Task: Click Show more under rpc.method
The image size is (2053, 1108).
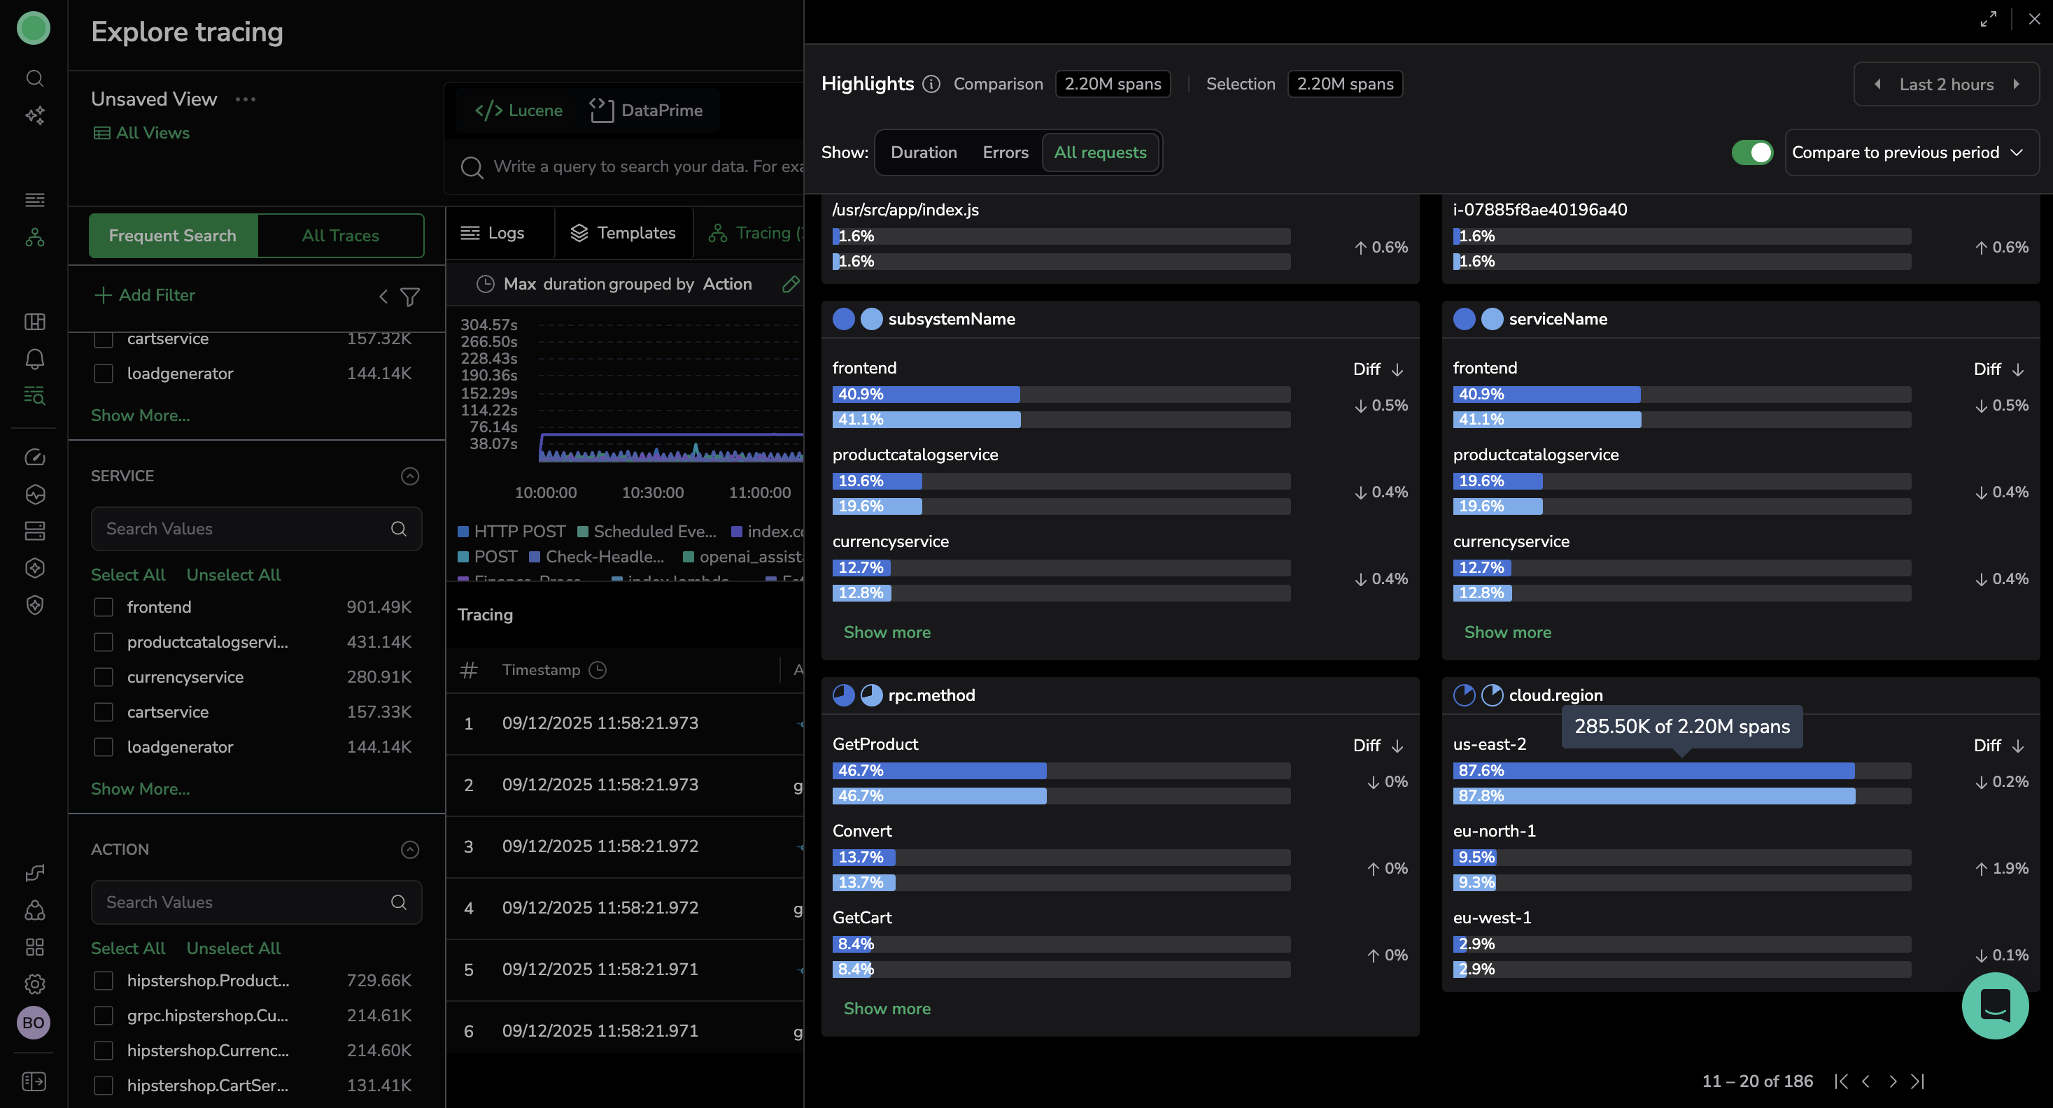Action: pos(887,1009)
